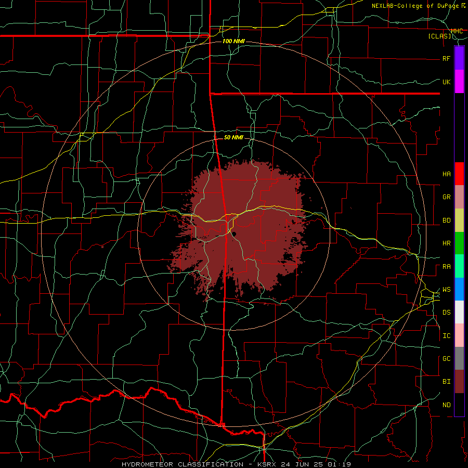Click the black radar site dot
468x468 pixels.
[234, 233]
